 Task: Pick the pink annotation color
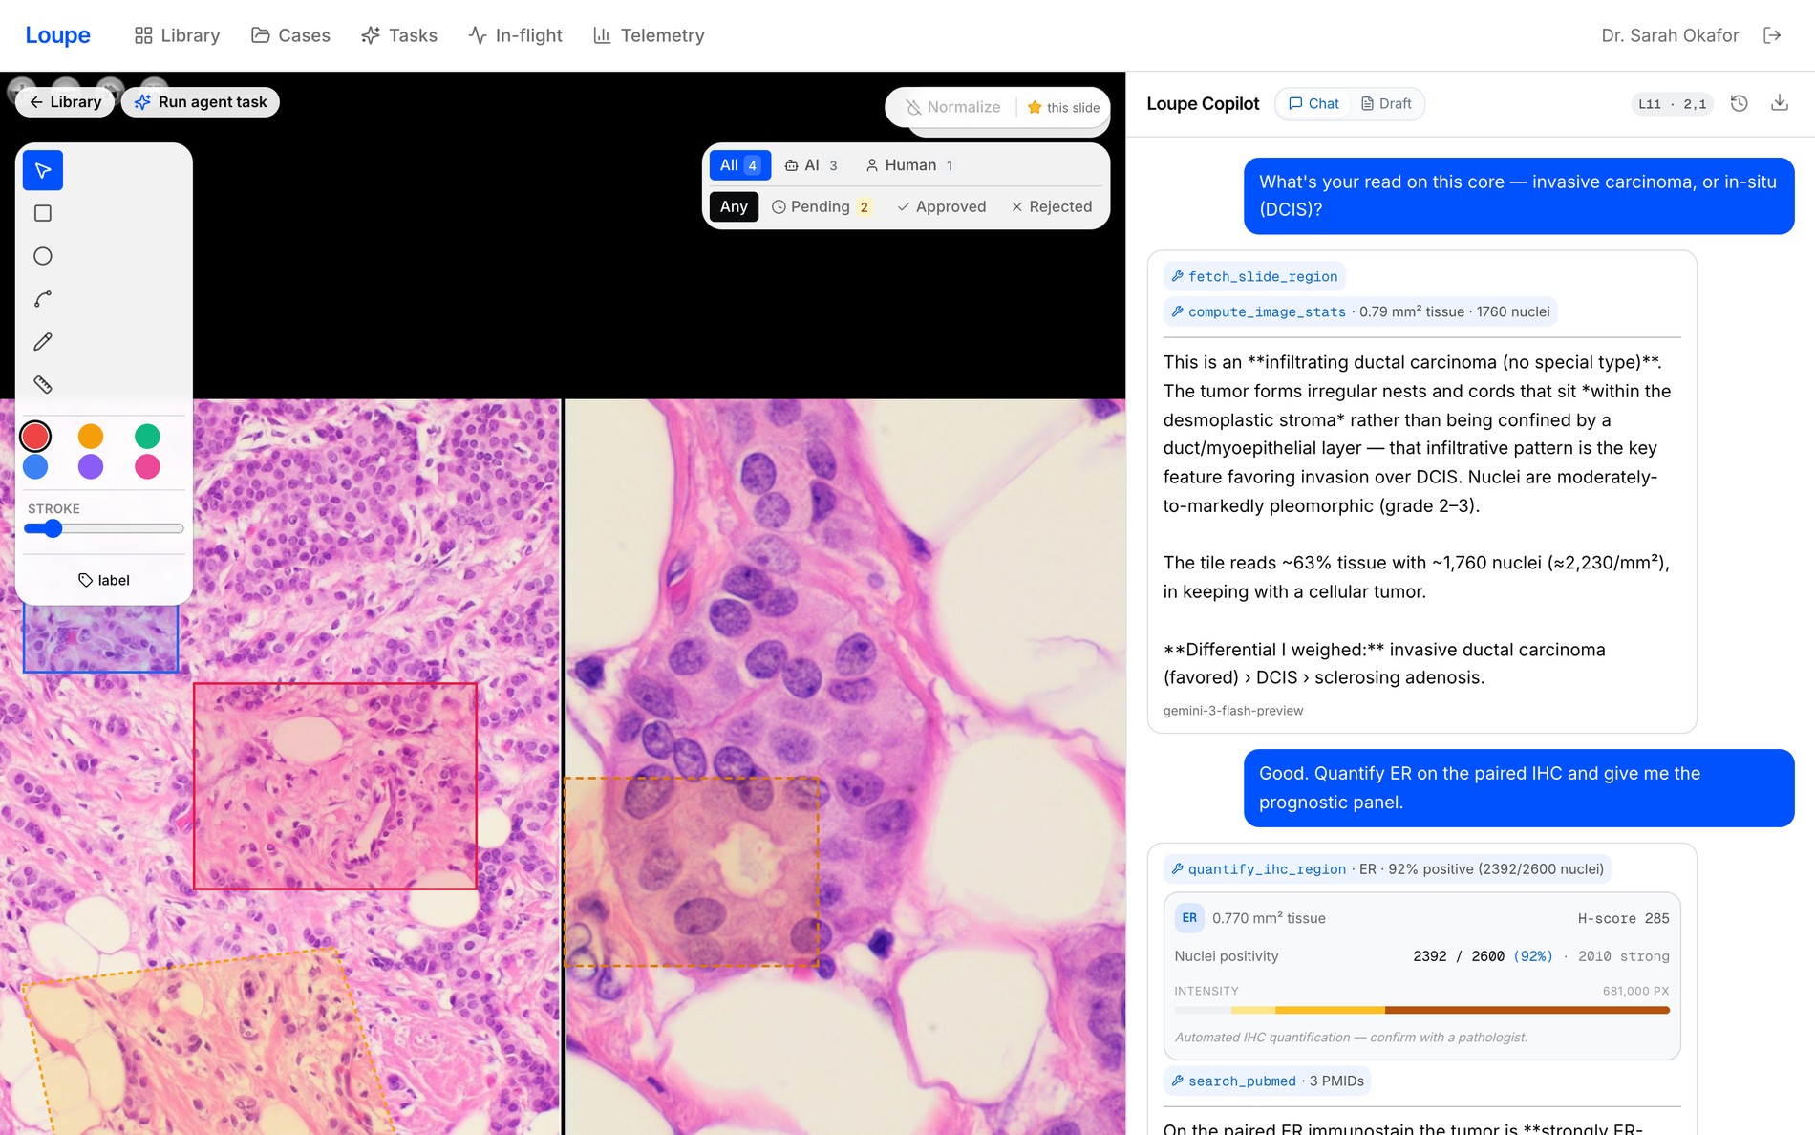pos(147,466)
